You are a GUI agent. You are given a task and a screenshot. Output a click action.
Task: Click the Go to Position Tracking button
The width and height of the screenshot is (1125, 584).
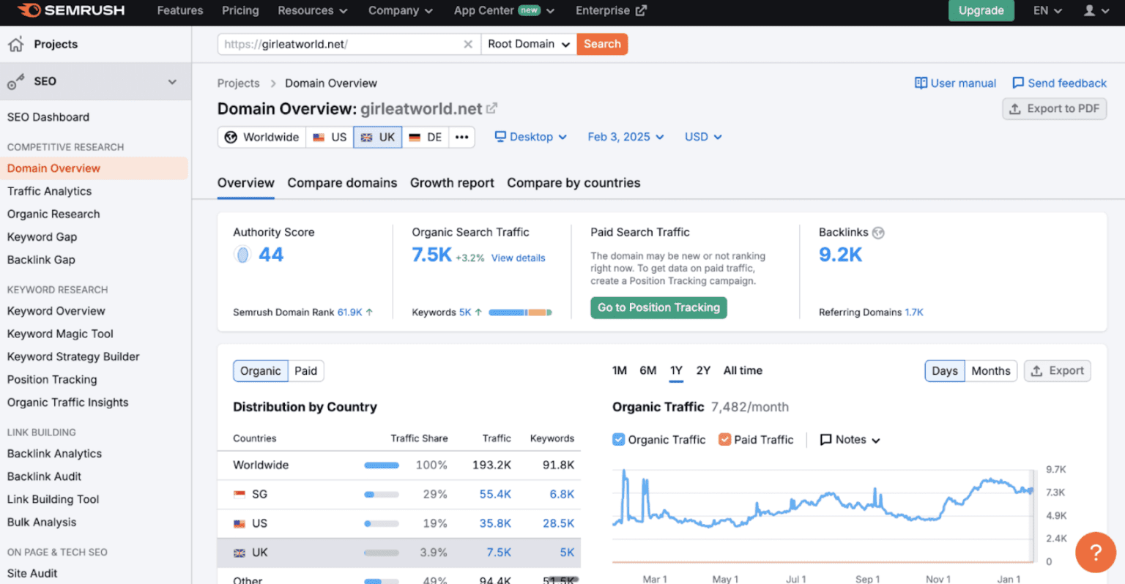[x=657, y=307]
